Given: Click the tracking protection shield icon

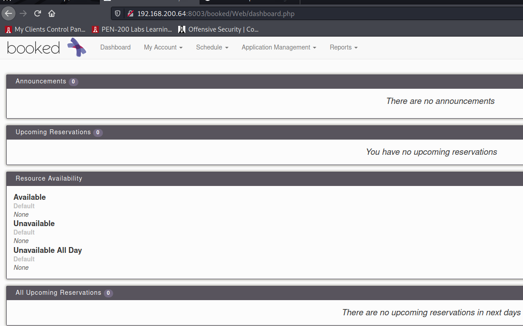Looking at the screenshot, I should click(118, 13).
